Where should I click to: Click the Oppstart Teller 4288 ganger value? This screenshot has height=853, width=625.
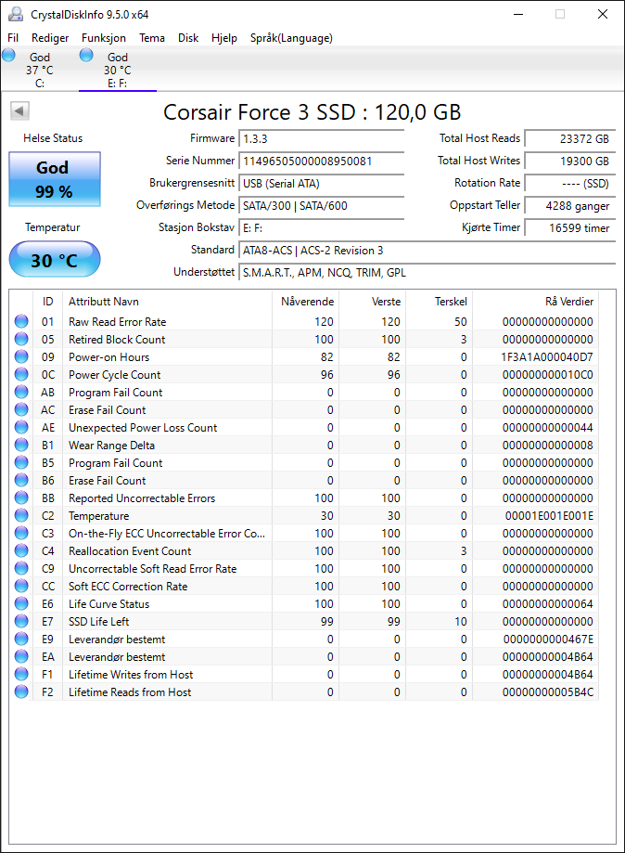pyautogui.click(x=570, y=206)
